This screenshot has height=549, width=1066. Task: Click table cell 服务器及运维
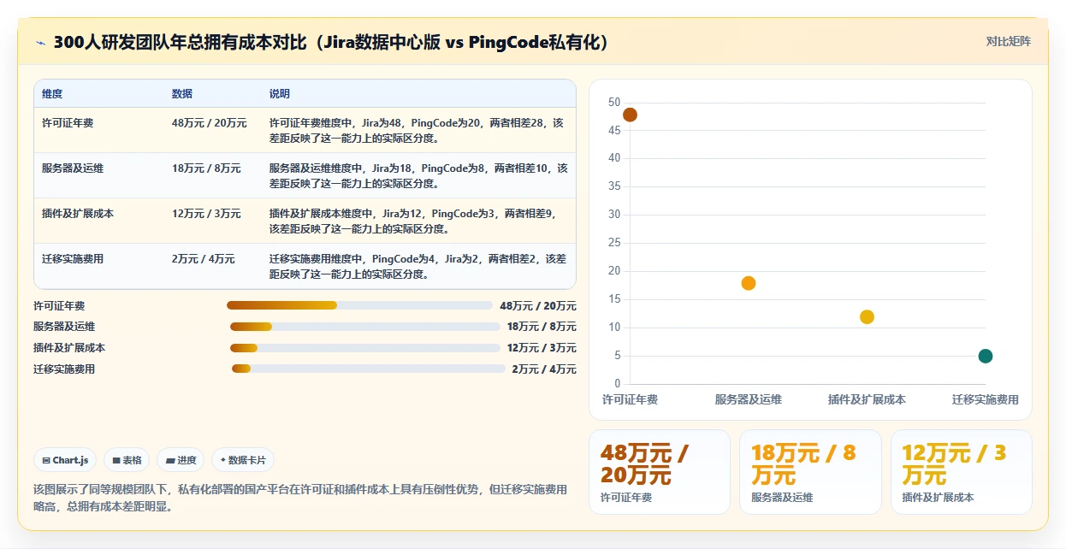click(x=73, y=168)
